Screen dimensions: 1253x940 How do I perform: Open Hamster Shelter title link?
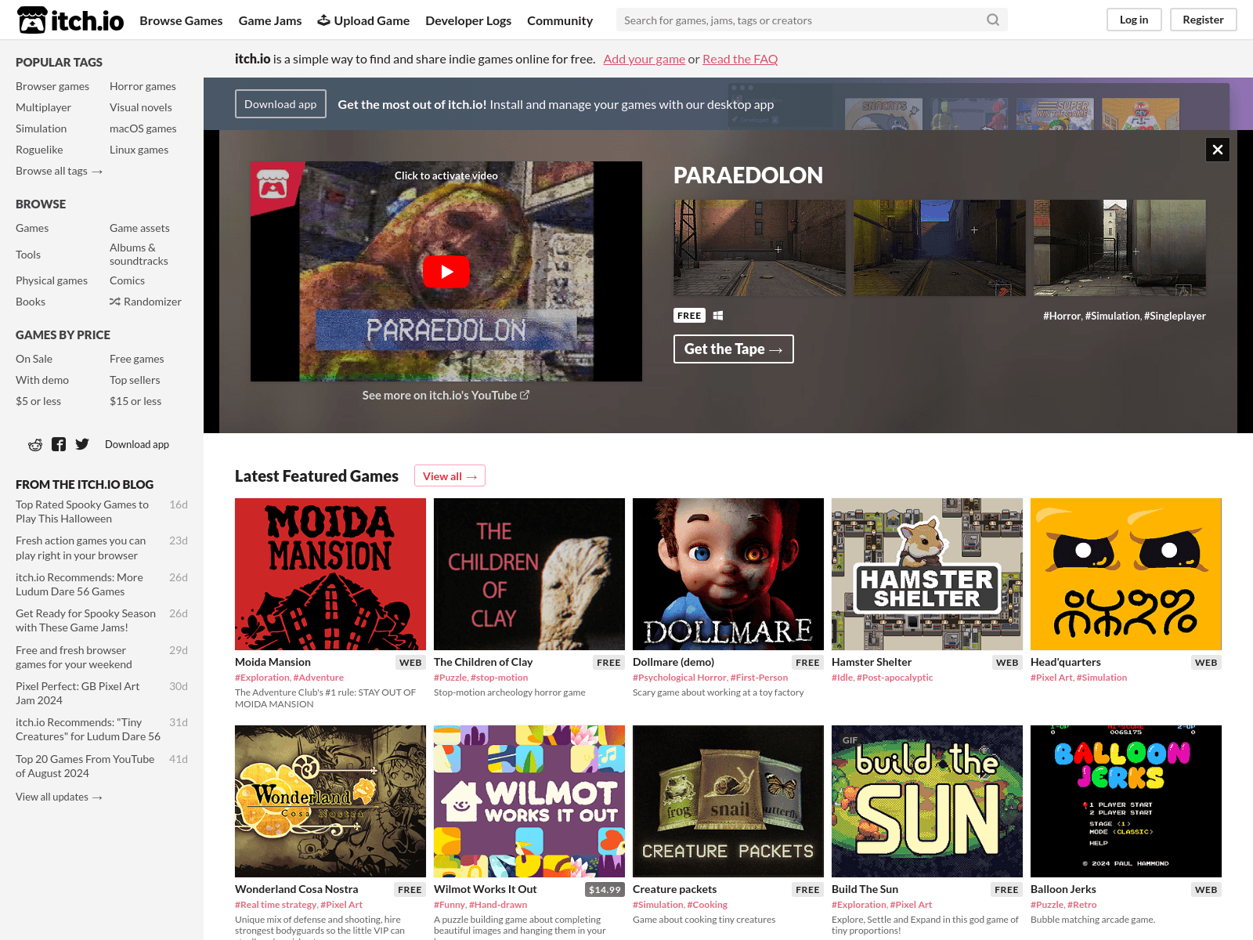point(872,662)
